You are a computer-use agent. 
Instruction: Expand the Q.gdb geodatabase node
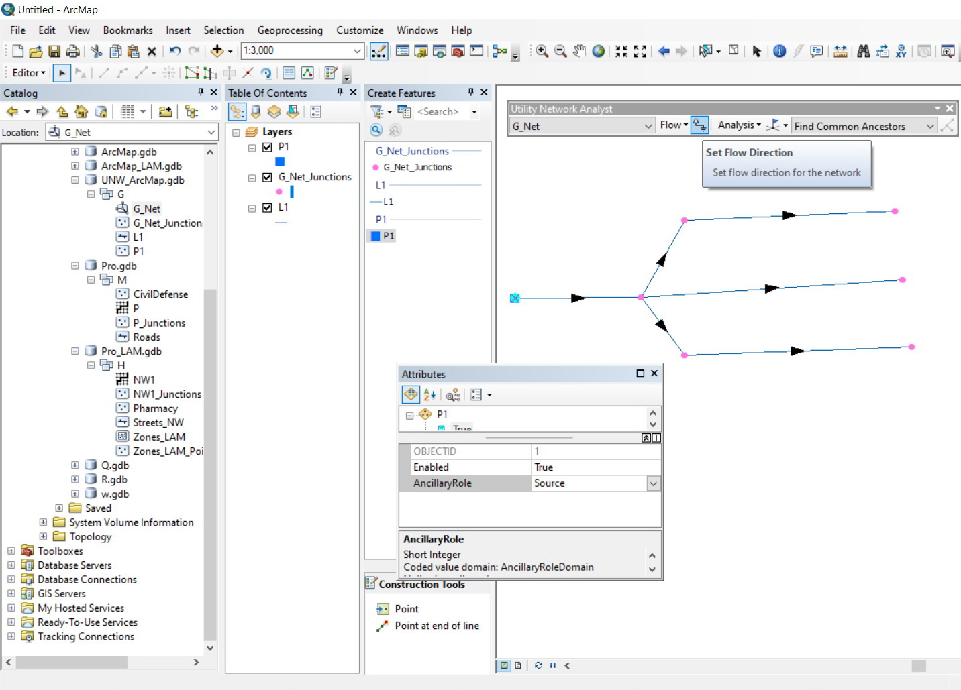click(x=75, y=465)
